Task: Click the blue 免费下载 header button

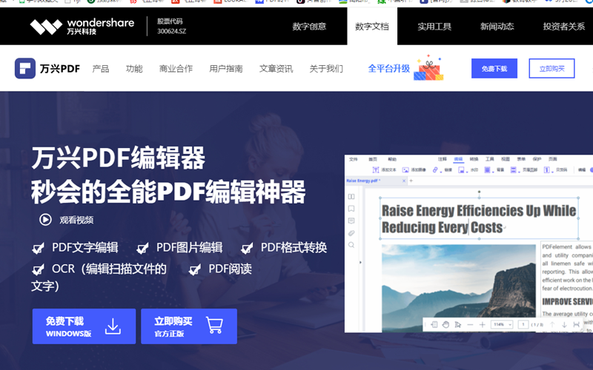Action: 494,69
